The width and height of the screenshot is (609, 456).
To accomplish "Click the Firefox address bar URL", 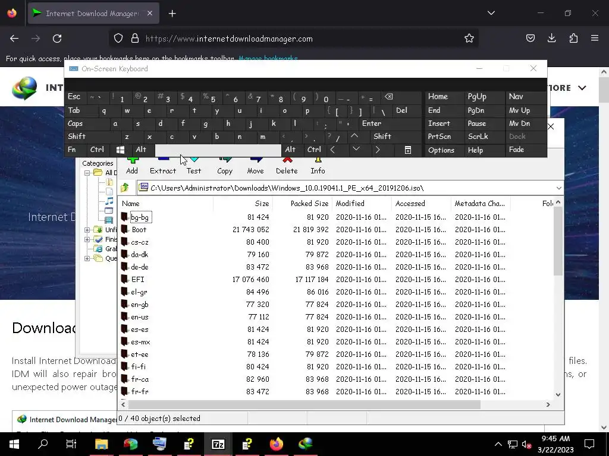I will (229, 39).
